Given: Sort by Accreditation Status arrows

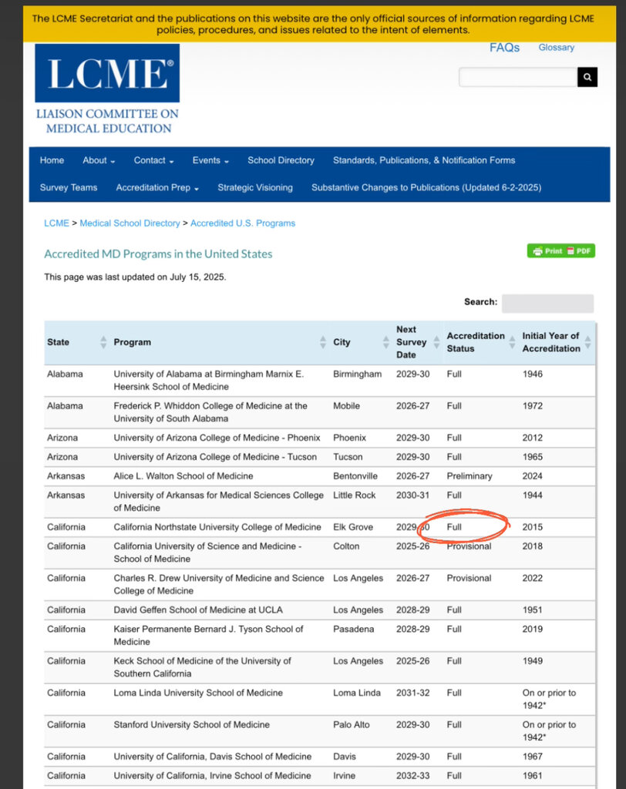Looking at the screenshot, I should tap(512, 342).
